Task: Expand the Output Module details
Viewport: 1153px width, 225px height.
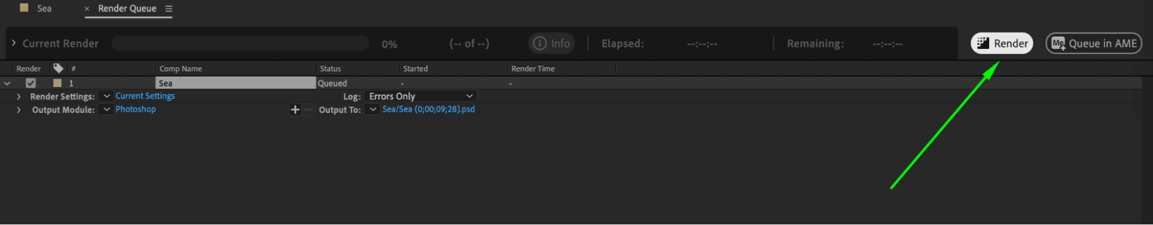Action: 18,109
